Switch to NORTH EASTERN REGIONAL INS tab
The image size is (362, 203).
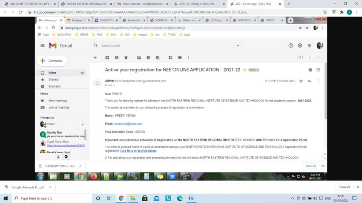point(87,4)
